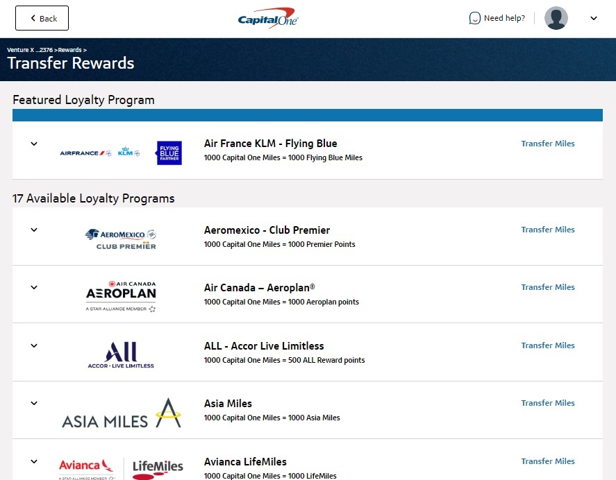The image size is (616, 480).
Task: Navigate to Venture X ...2376 breadcrumb
Action: 30,50
